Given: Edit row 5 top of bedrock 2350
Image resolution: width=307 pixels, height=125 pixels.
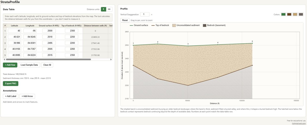Looking at the screenshot, I should coord(72,55).
